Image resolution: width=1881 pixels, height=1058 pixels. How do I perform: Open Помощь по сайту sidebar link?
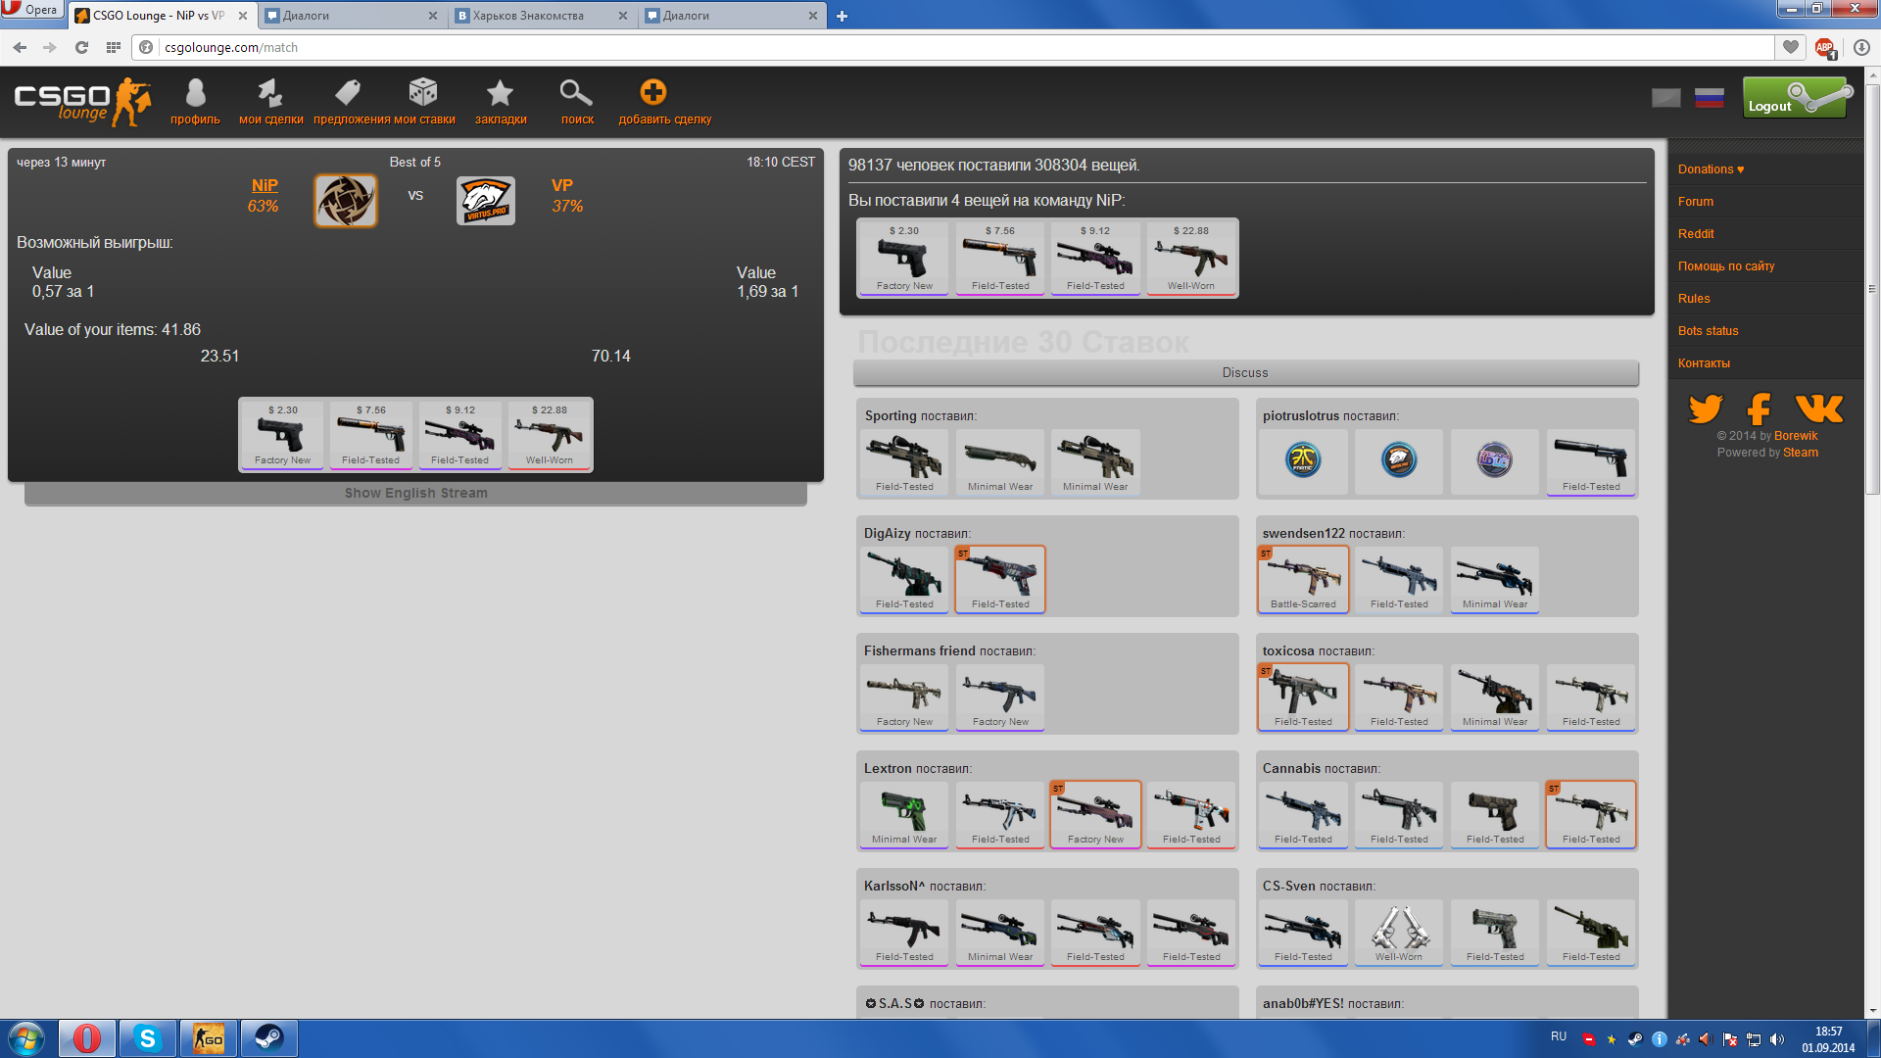[1725, 266]
